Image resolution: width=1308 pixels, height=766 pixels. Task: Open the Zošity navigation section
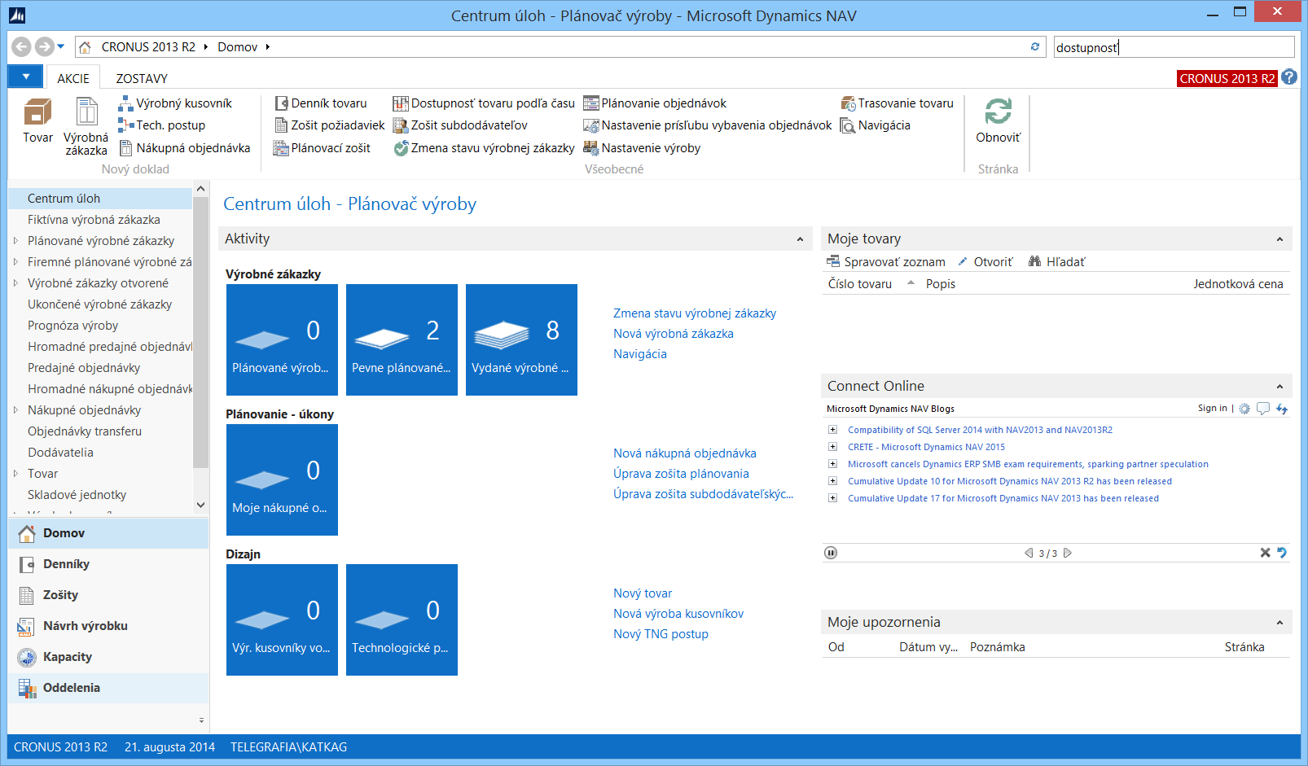[x=108, y=595]
